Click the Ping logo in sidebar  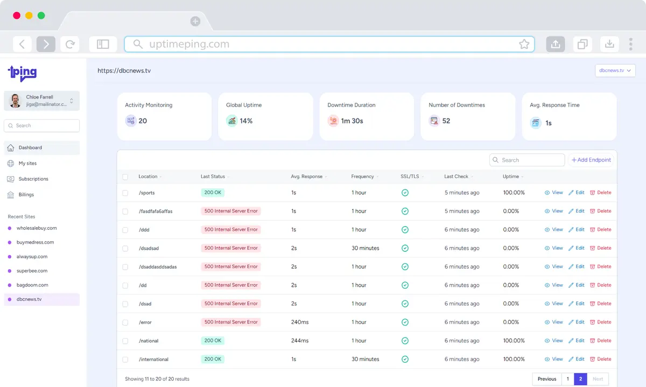coord(22,73)
